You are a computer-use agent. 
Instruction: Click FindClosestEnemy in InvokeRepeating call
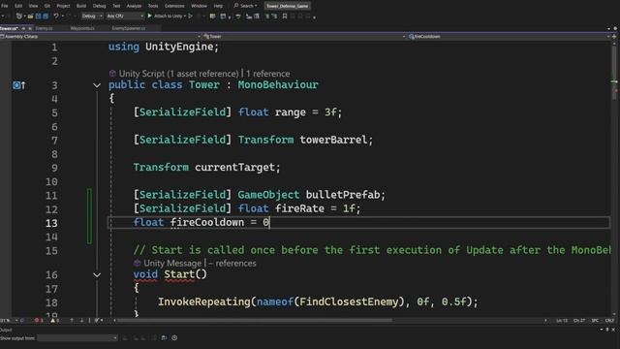[x=349, y=301]
